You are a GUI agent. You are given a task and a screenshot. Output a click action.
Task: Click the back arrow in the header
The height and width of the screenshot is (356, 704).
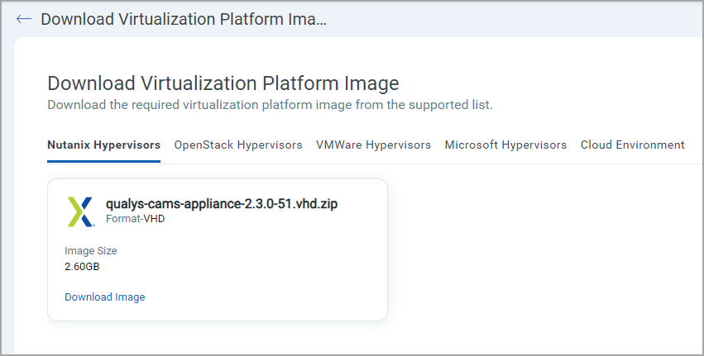[24, 19]
